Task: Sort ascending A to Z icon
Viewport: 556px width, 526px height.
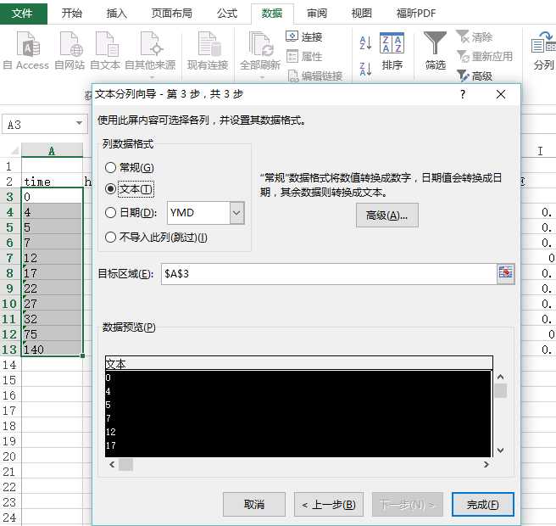Action: coord(365,43)
